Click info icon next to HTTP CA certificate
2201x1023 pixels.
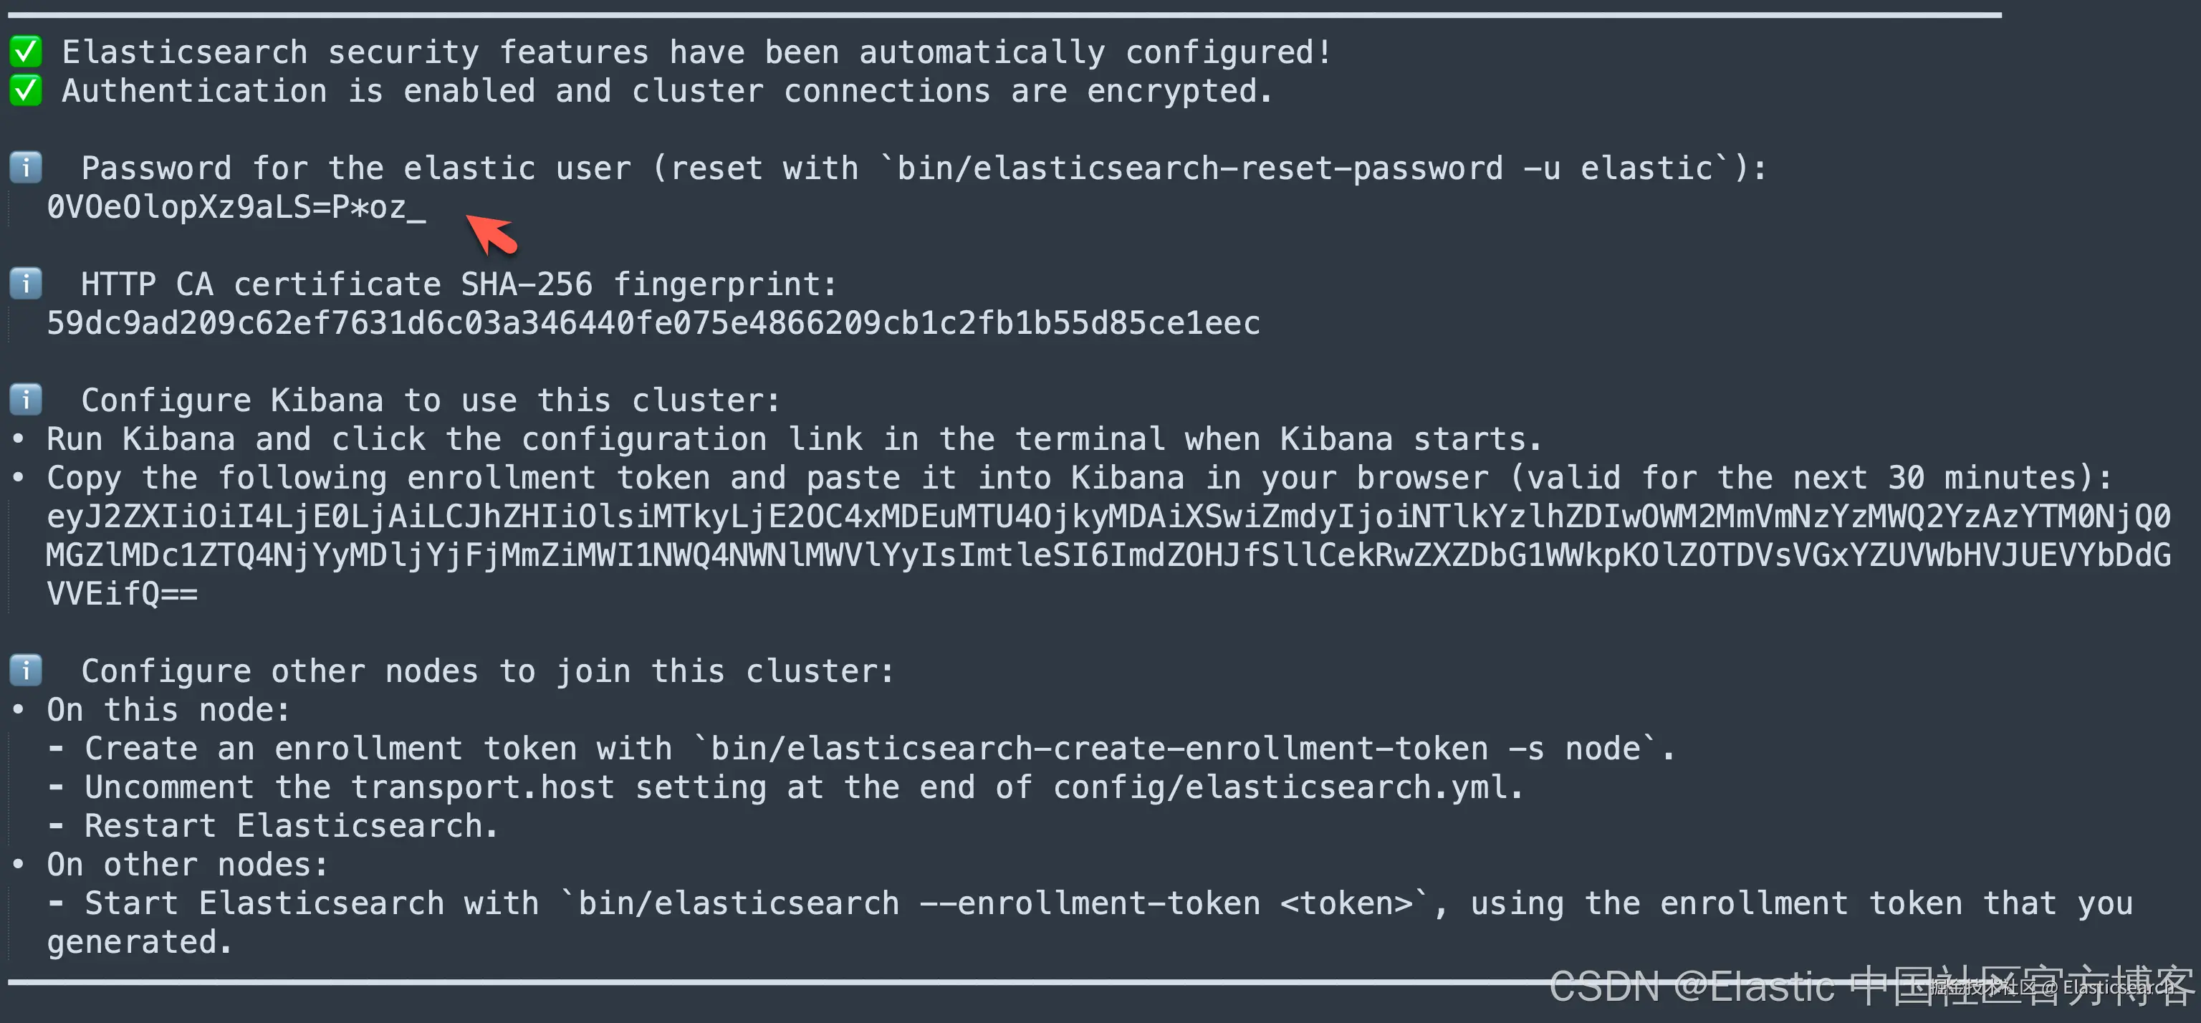point(26,284)
